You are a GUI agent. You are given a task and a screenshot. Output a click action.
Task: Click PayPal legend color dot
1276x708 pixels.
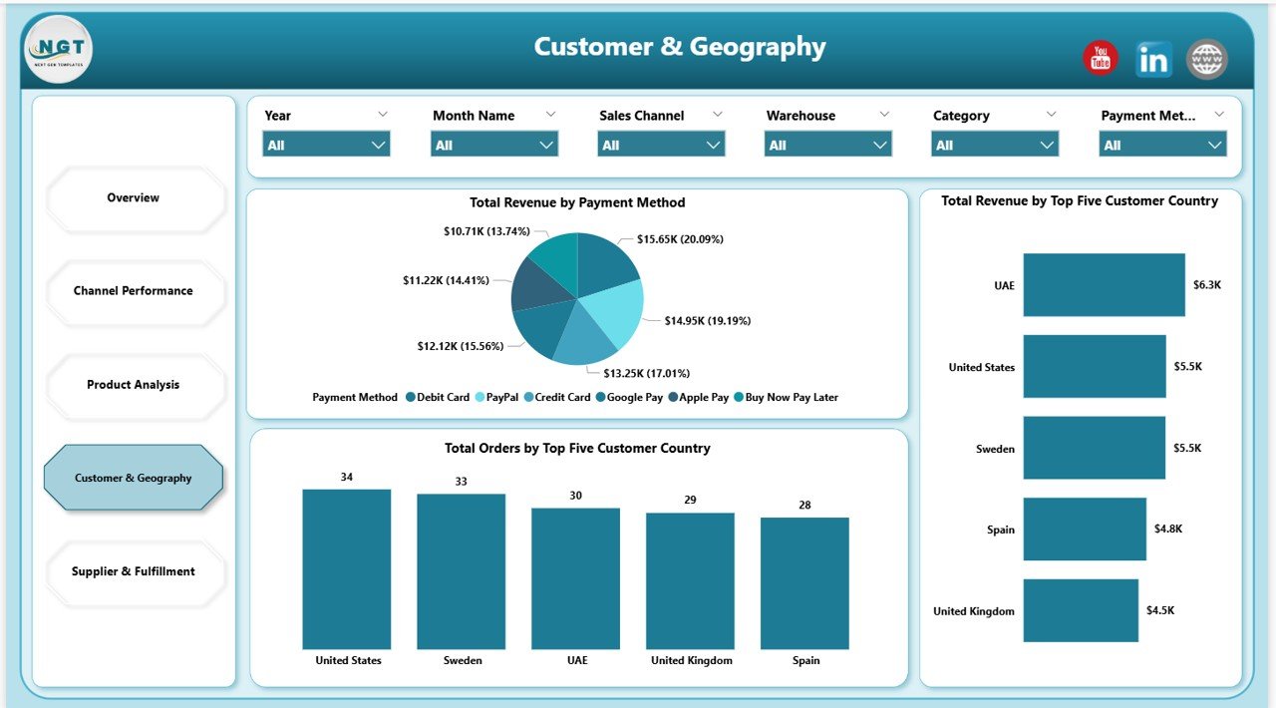(x=479, y=398)
